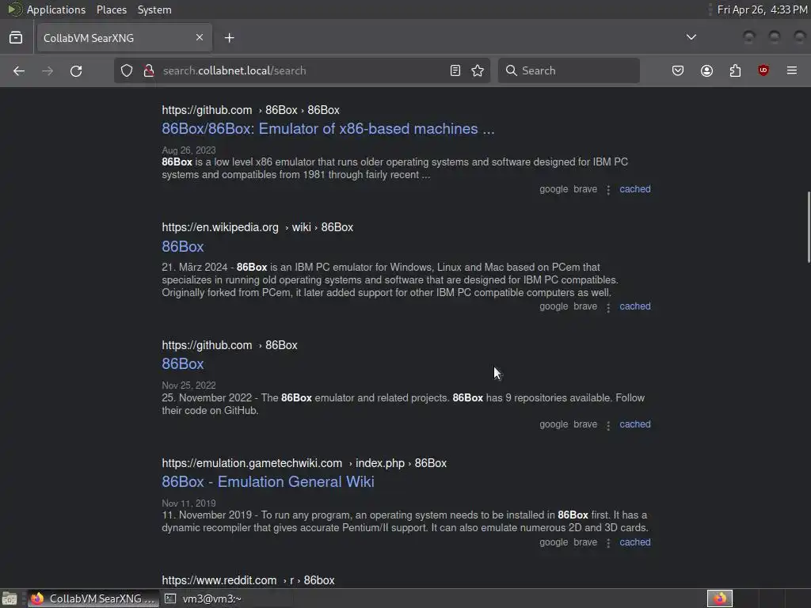This screenshot has height=608, width=811.
Task: Open cached version of Wikipedia 86Box result
Action: (635, 306)
